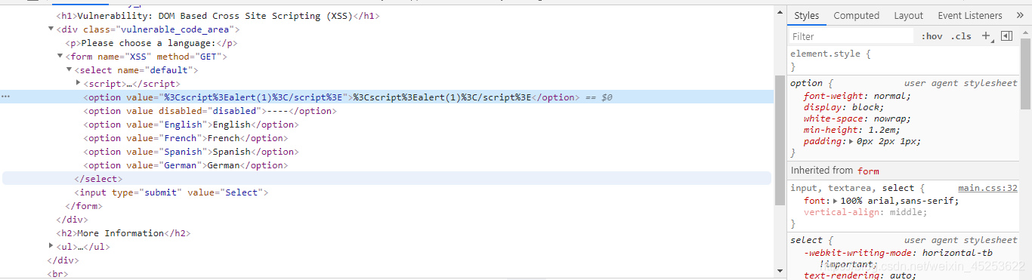Click the 'input, textarea, select' selector
This screenshot has width=1032, height=280.
tap(852, 188)
